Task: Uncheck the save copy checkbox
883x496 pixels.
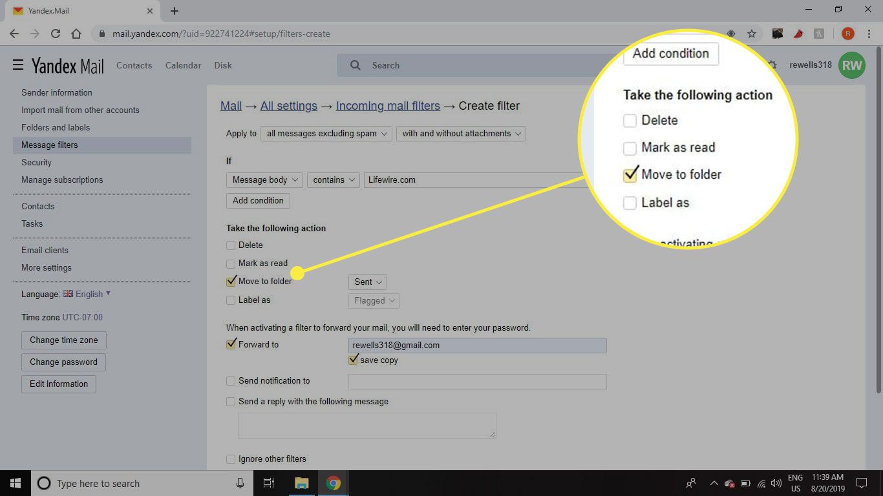Action: click(x=353, y=360)
